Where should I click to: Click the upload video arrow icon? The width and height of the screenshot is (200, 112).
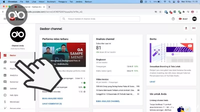(186, 28)
